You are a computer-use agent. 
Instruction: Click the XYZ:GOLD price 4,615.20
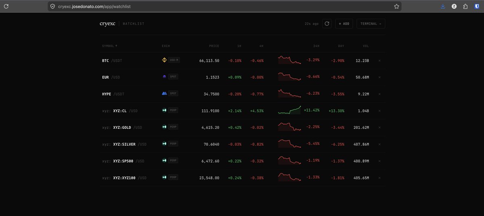tap(211, 128)
